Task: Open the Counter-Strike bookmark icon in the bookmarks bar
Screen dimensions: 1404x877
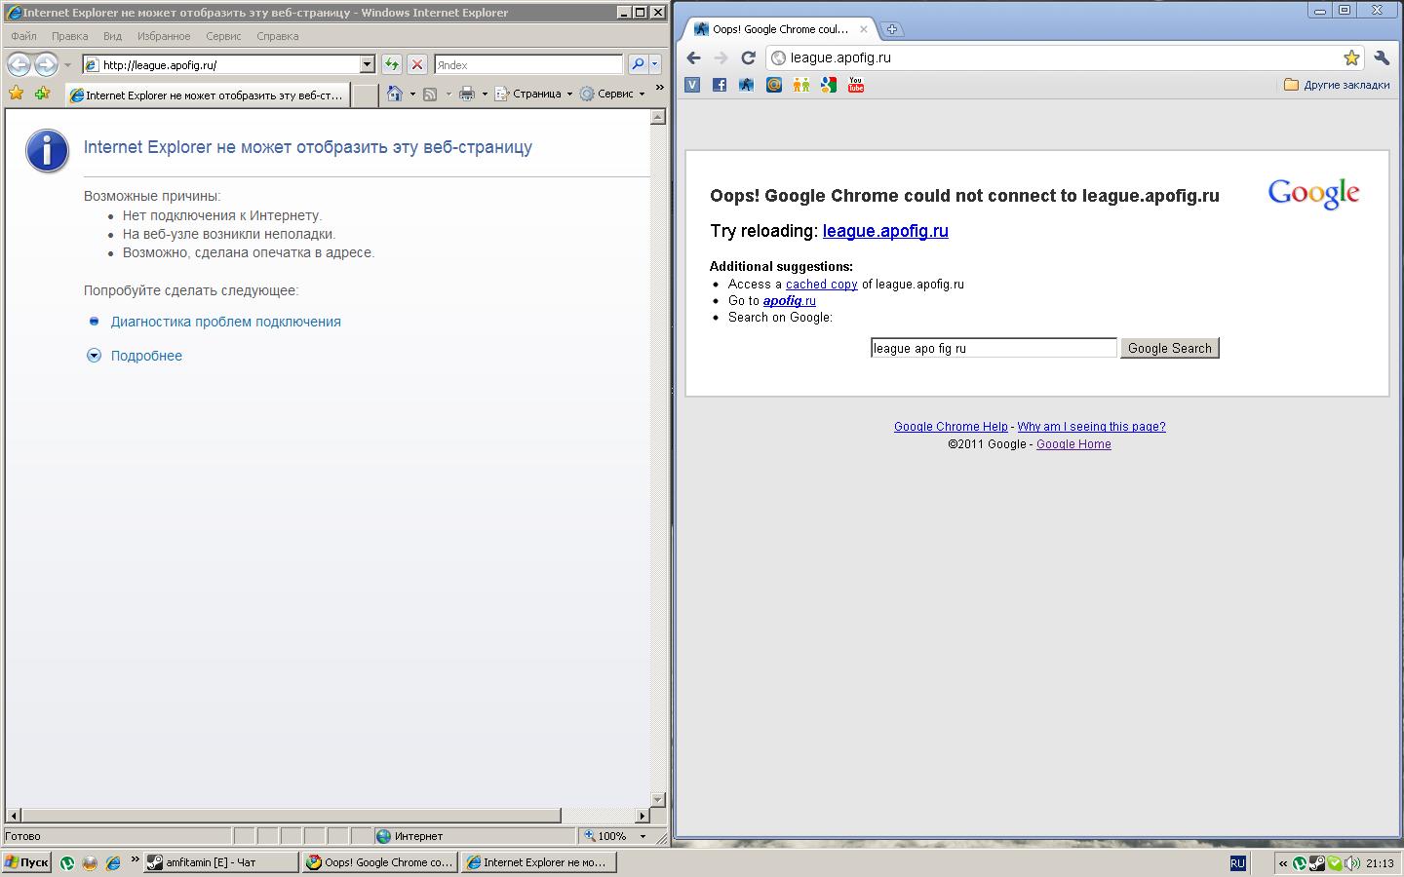Action: (747, 85)
